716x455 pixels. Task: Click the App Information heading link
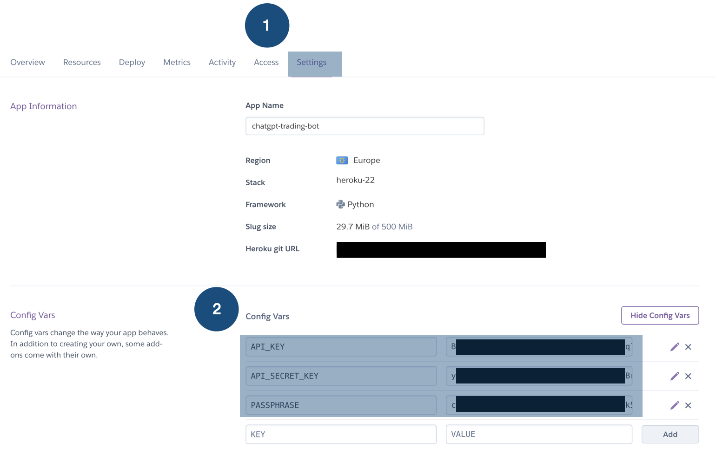(43, 106)
